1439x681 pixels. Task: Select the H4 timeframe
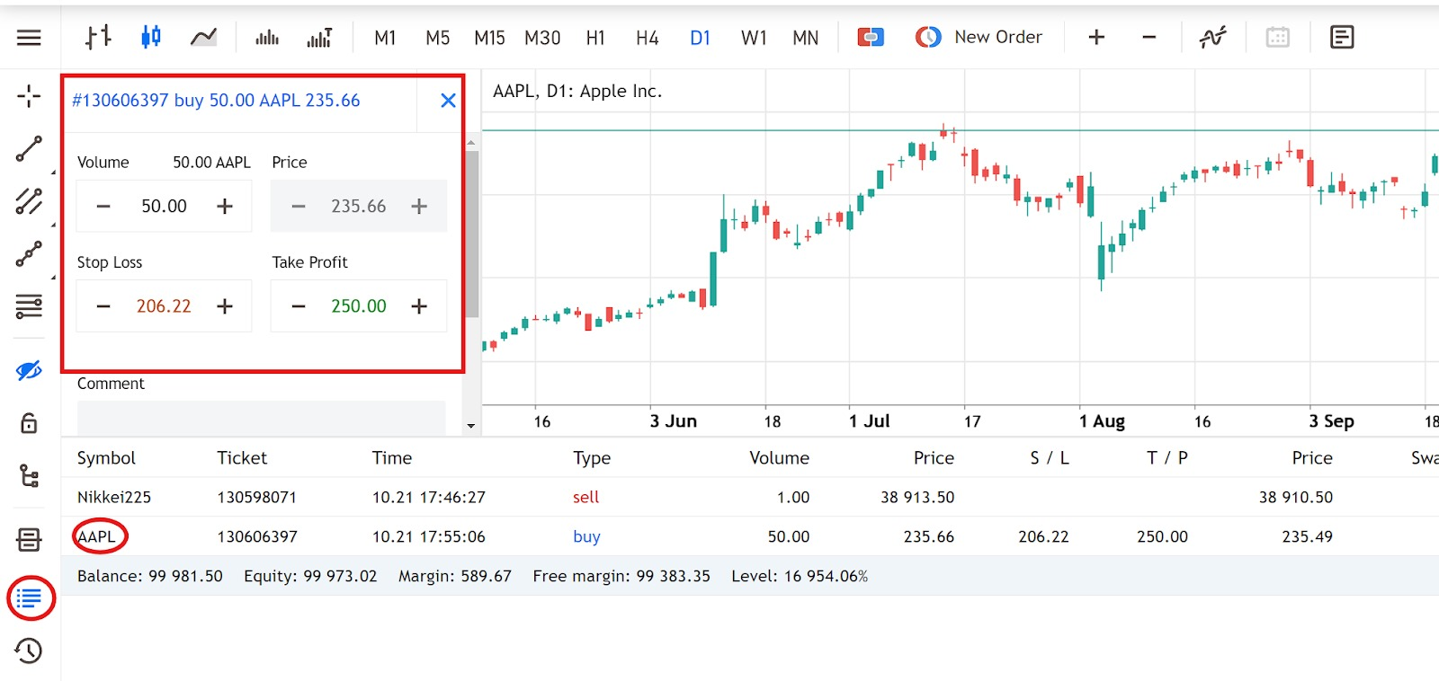(647, 38)
